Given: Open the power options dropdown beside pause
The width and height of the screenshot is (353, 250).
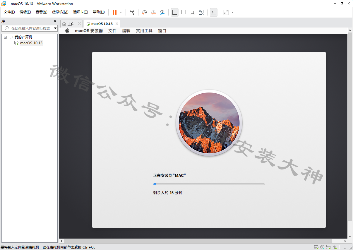Looking at the screenshot, I should (121, 12).
